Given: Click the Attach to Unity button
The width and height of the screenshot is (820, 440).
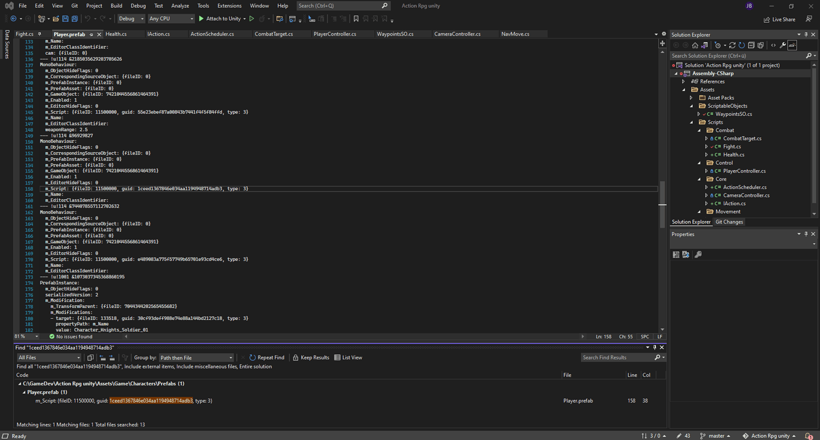Looking at the screenshot, I should pyautogui.click(x=223, y=18).
